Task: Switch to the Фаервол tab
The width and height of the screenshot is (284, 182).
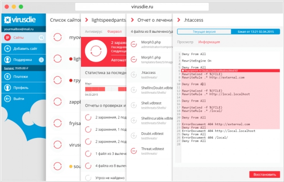Action: [115, 32]
